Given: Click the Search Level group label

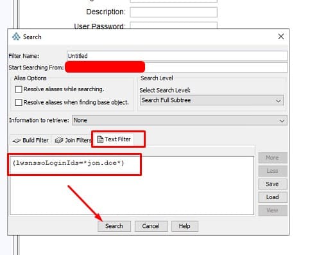Looking at the screenshot, I should (157, 78).
